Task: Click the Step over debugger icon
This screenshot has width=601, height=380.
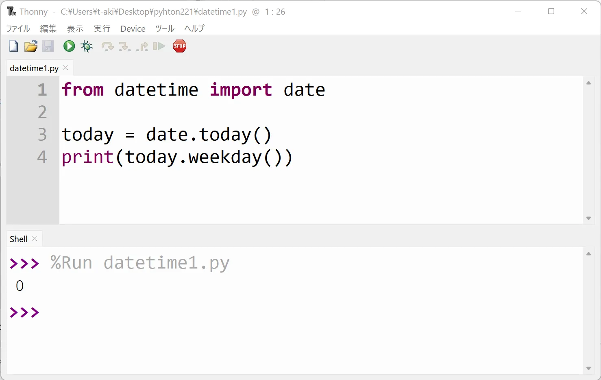Action: click(x=107, y=46)
